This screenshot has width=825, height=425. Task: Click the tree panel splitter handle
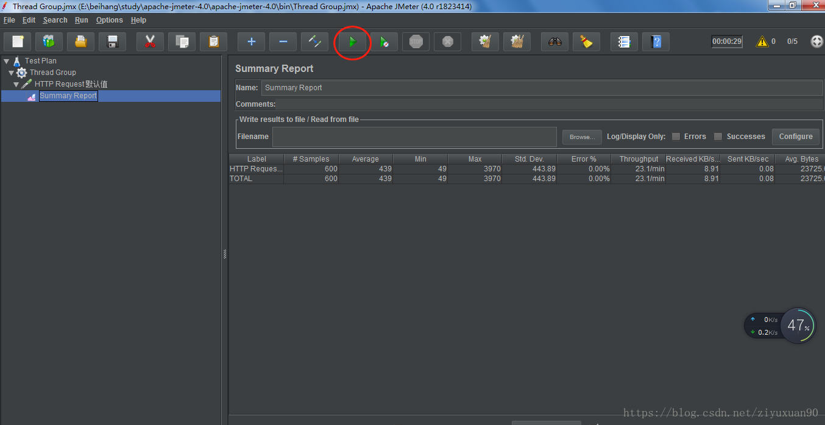(225, 255)
